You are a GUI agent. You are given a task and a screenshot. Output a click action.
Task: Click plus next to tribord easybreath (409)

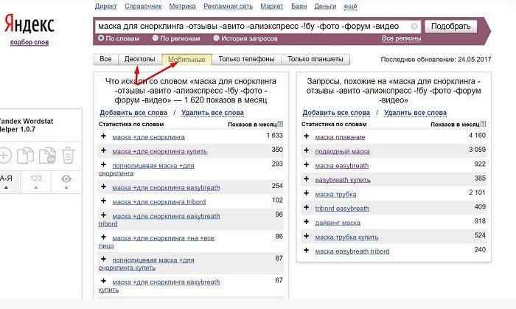[x=306, y=207]
